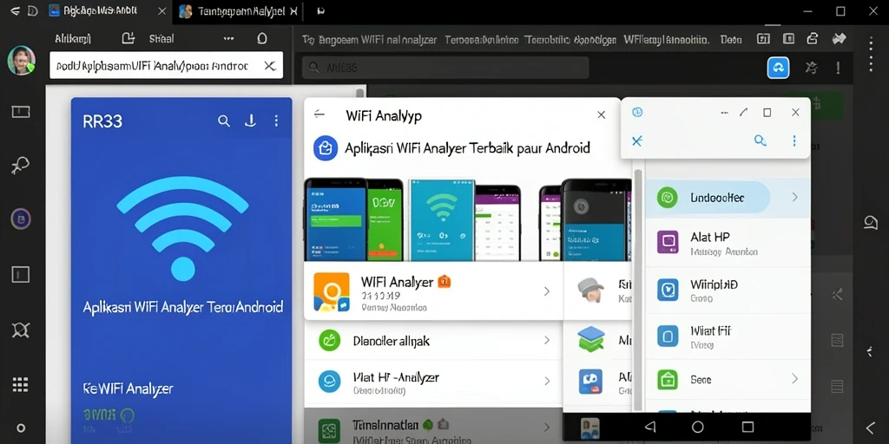889x444 pixels.
Task: Click into the dark search box with magnifier
Action: click(445, 68)
